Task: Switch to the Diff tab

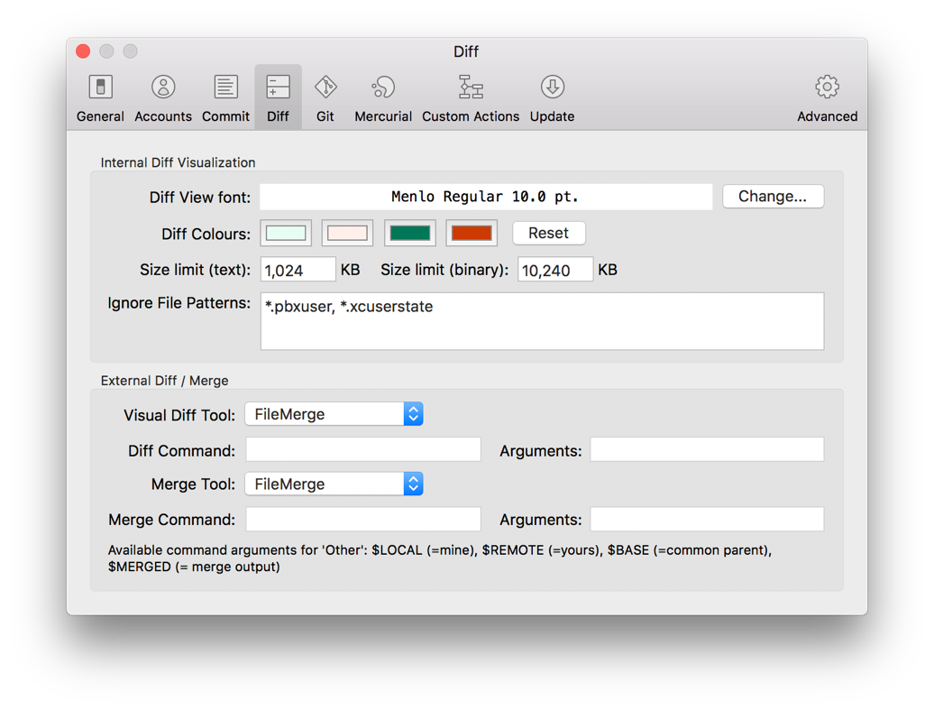Action: (279, 97)
